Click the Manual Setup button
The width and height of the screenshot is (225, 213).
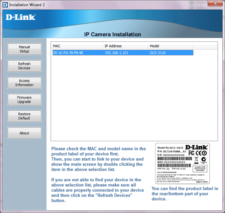(24, 49)
